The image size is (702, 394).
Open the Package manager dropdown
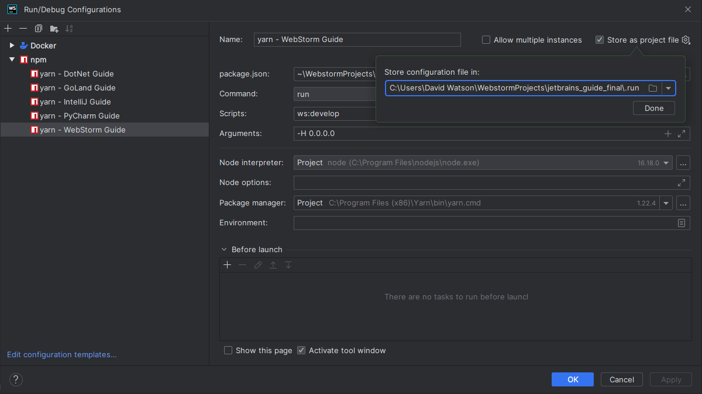666,203
